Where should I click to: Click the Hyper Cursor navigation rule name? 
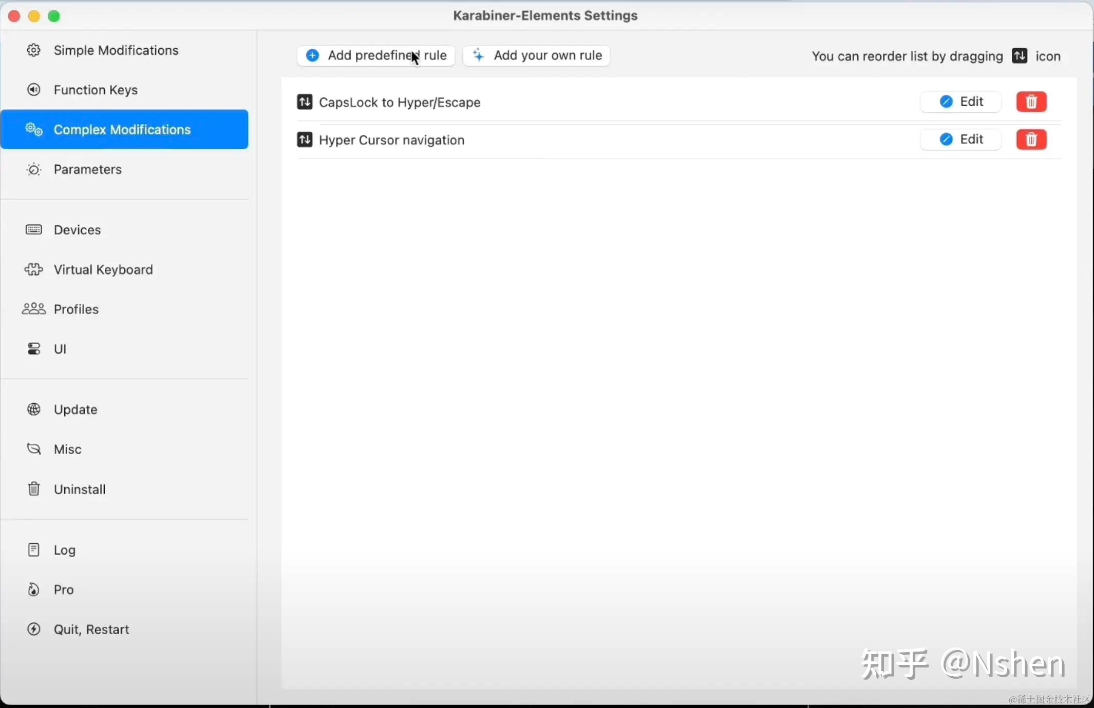pos(391,140)
